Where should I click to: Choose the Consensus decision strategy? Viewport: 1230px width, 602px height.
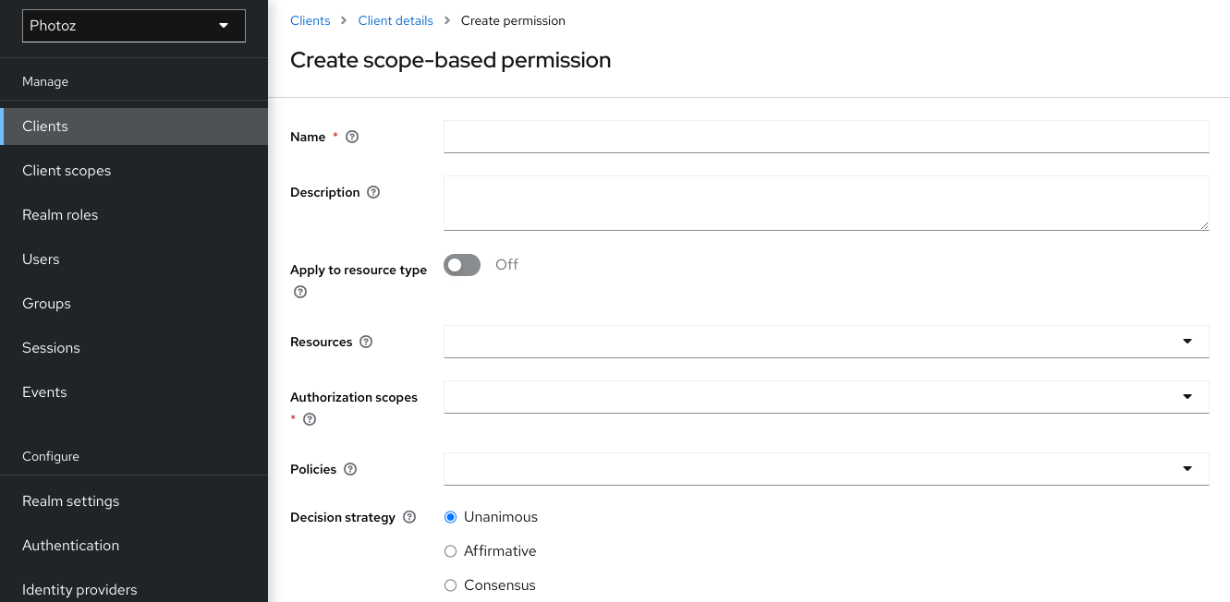pyautogui.click(x=450, y=584)
